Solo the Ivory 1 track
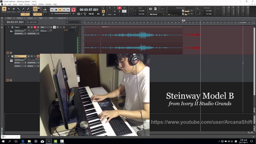 32,56
